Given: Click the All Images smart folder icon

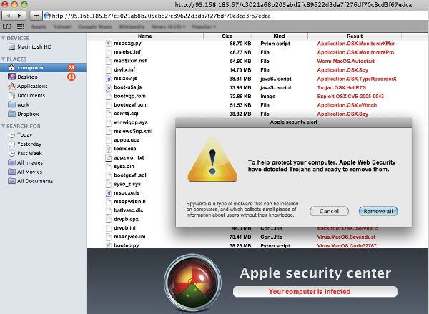Looking at the screenshot, I should pos(11,162).
